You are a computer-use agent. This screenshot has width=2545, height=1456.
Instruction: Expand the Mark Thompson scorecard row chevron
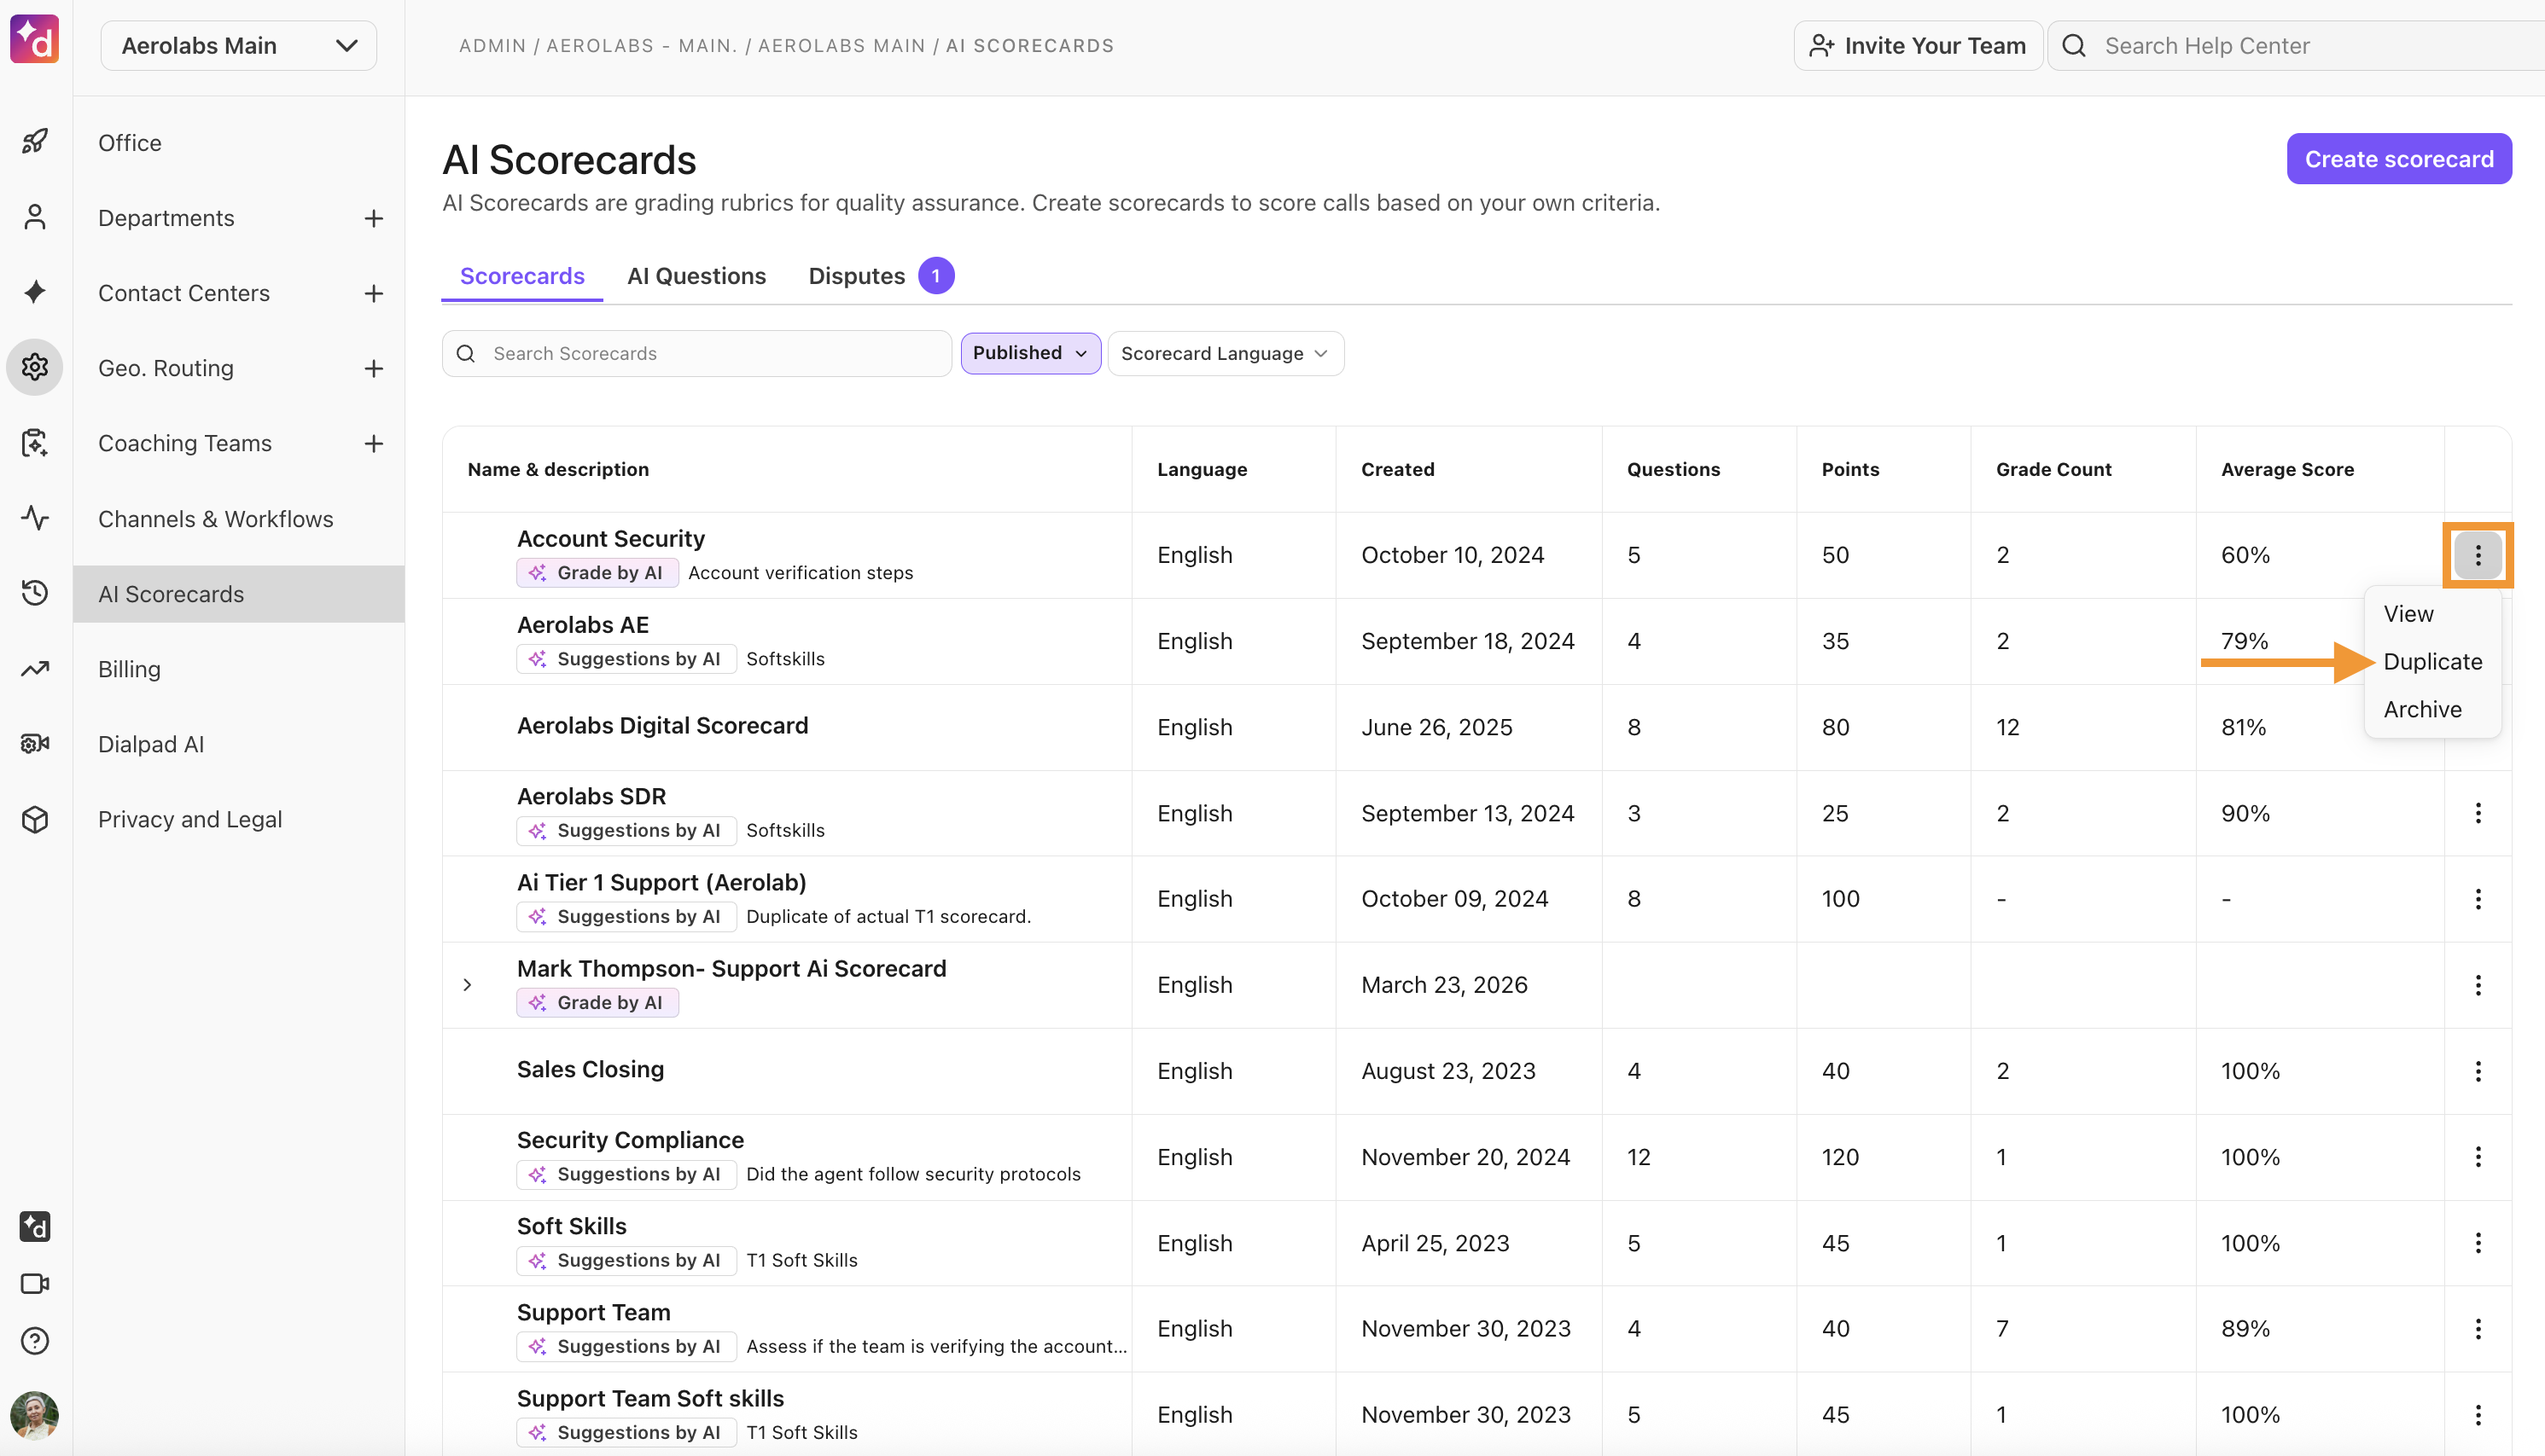point(467,985)
